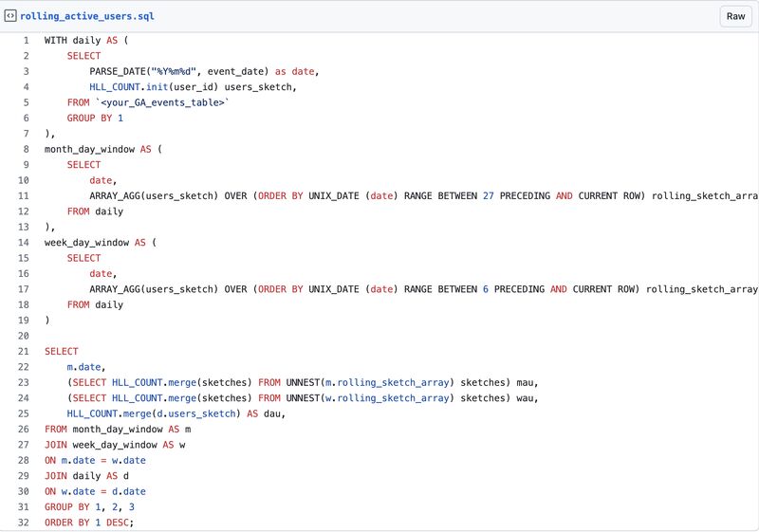Click the <your_GA_events_table> placeholder text
Image resolution: width=759 pixels, height=532 pixels.
click(162, 102)
